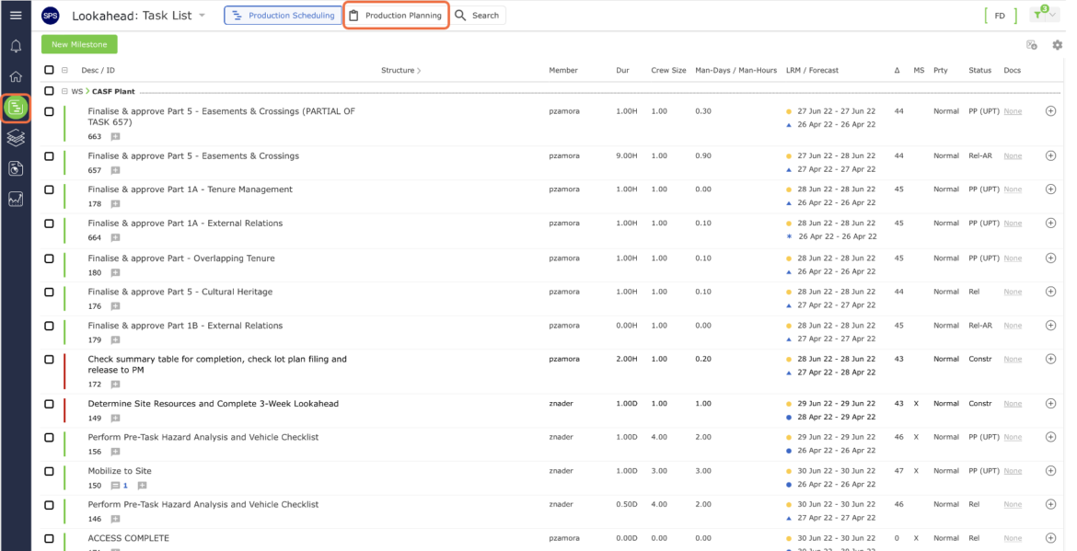The width and height of the screenshot is (1077, 551).
Task: Add comment icon next to ID 663
Action: 115,136
